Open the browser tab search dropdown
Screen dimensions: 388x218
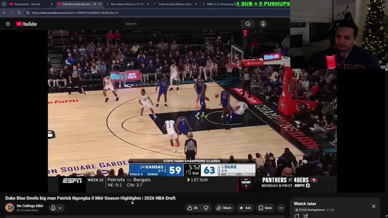[4, 4]
